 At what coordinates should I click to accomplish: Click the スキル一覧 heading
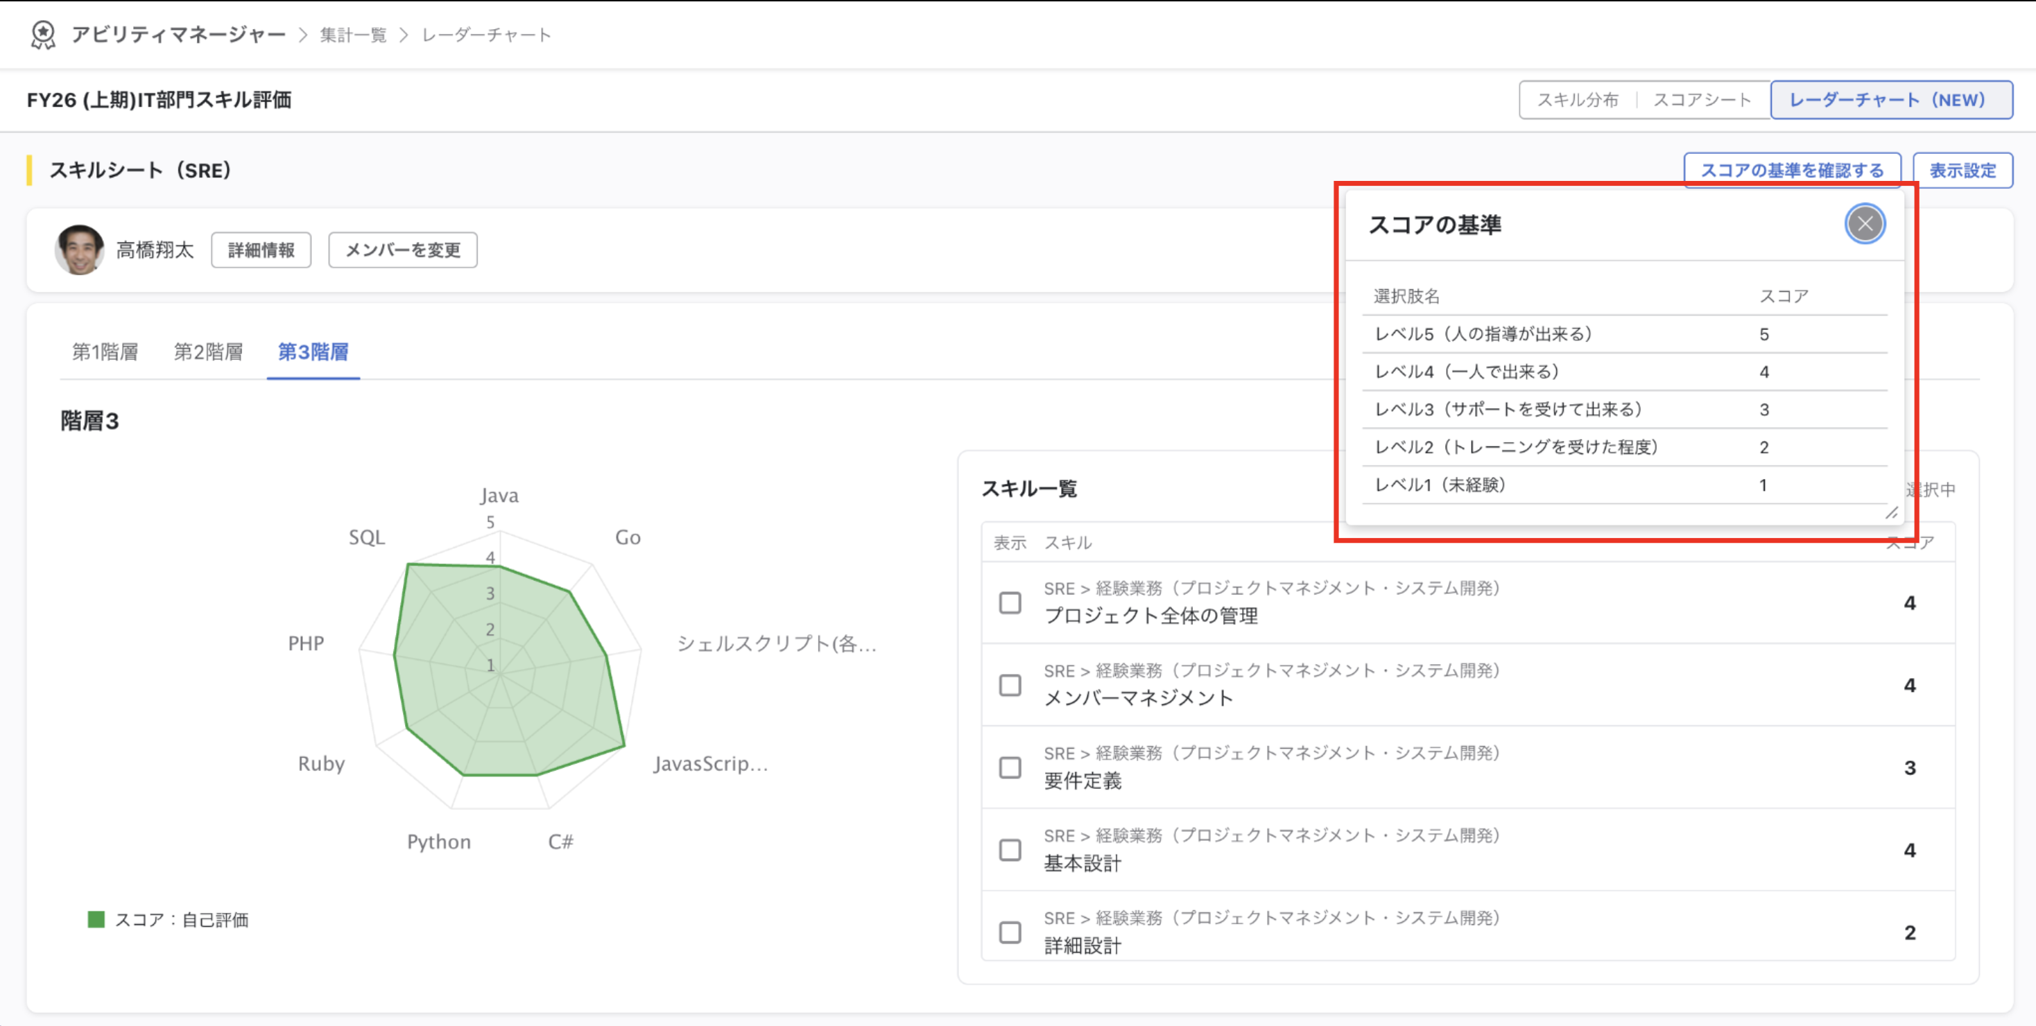1029,489
